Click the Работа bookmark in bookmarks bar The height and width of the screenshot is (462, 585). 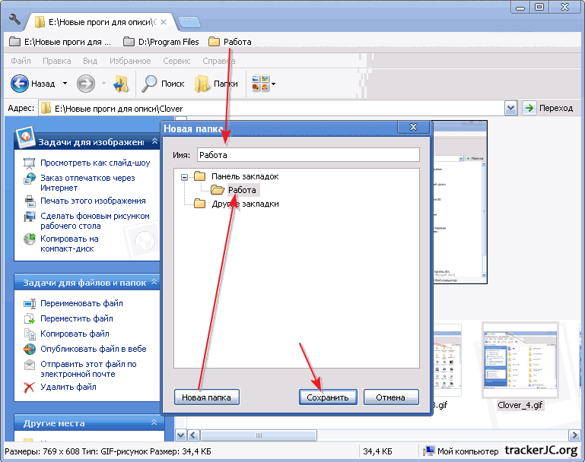tap(230, 42)
